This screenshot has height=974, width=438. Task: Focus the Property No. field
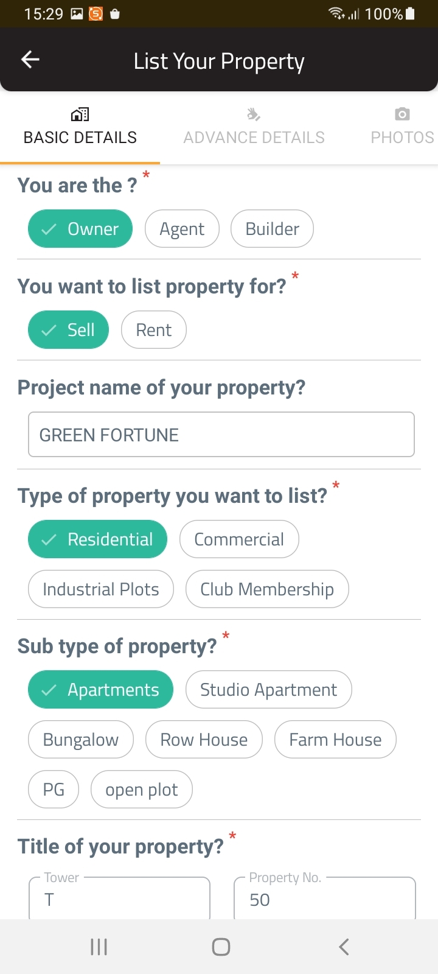tap(325, 900)
